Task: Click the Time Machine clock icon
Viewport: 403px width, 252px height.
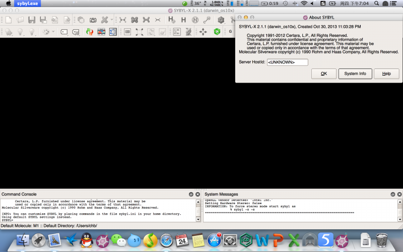Action: 285,4
